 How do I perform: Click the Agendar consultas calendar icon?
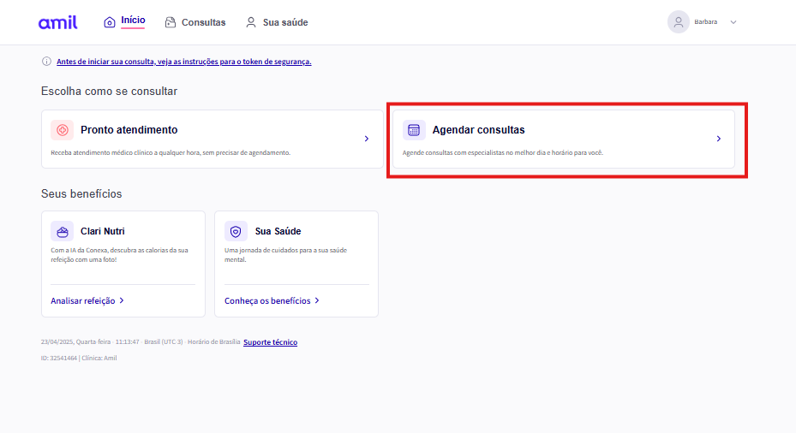point(414,130)
